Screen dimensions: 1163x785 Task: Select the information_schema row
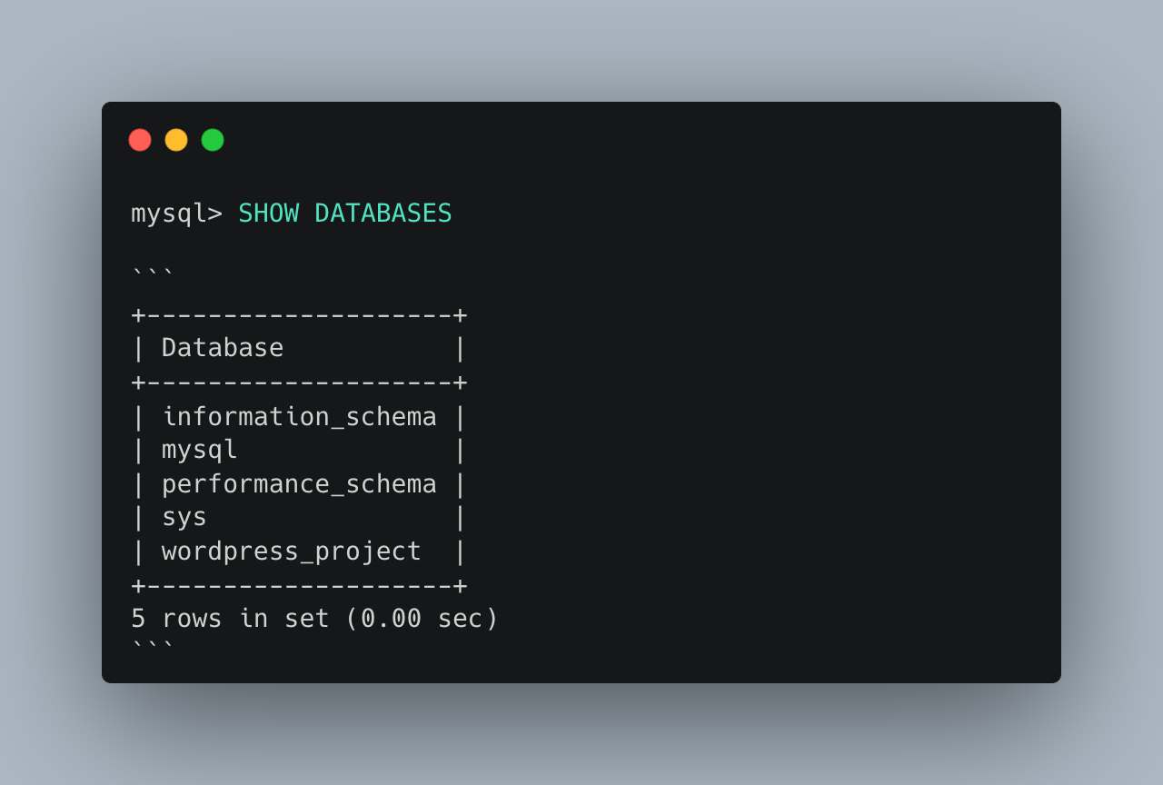[299, 417]
